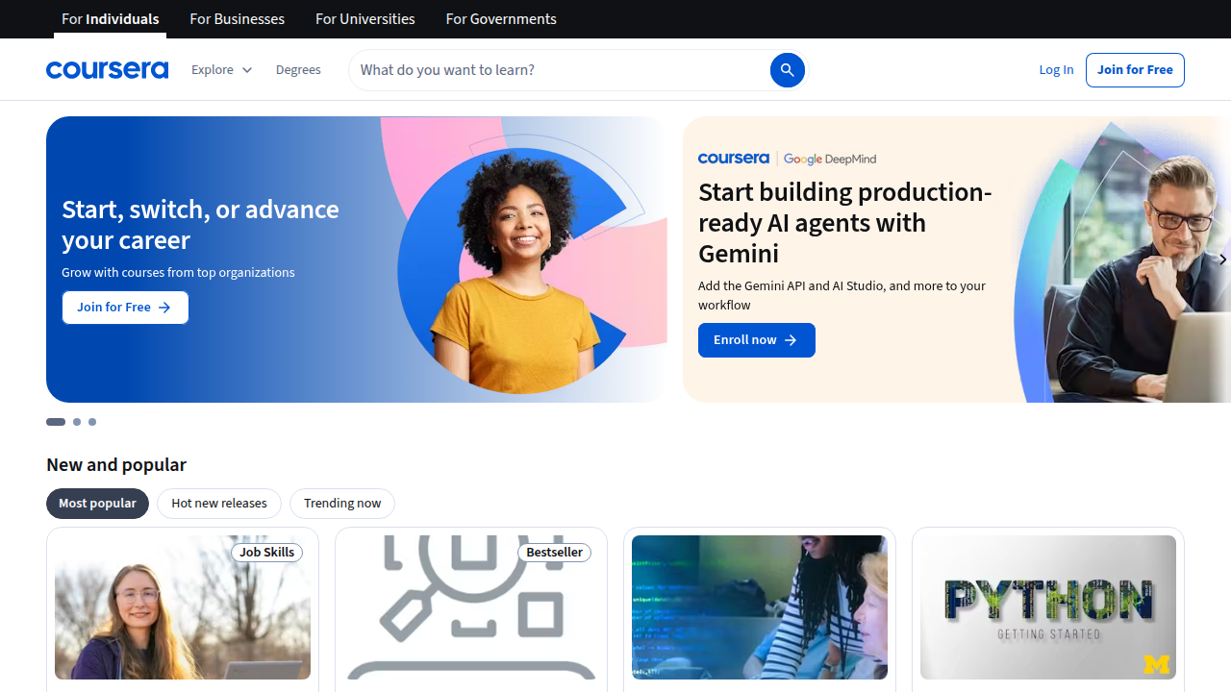Open the For Individuals tab

point(111,19)
